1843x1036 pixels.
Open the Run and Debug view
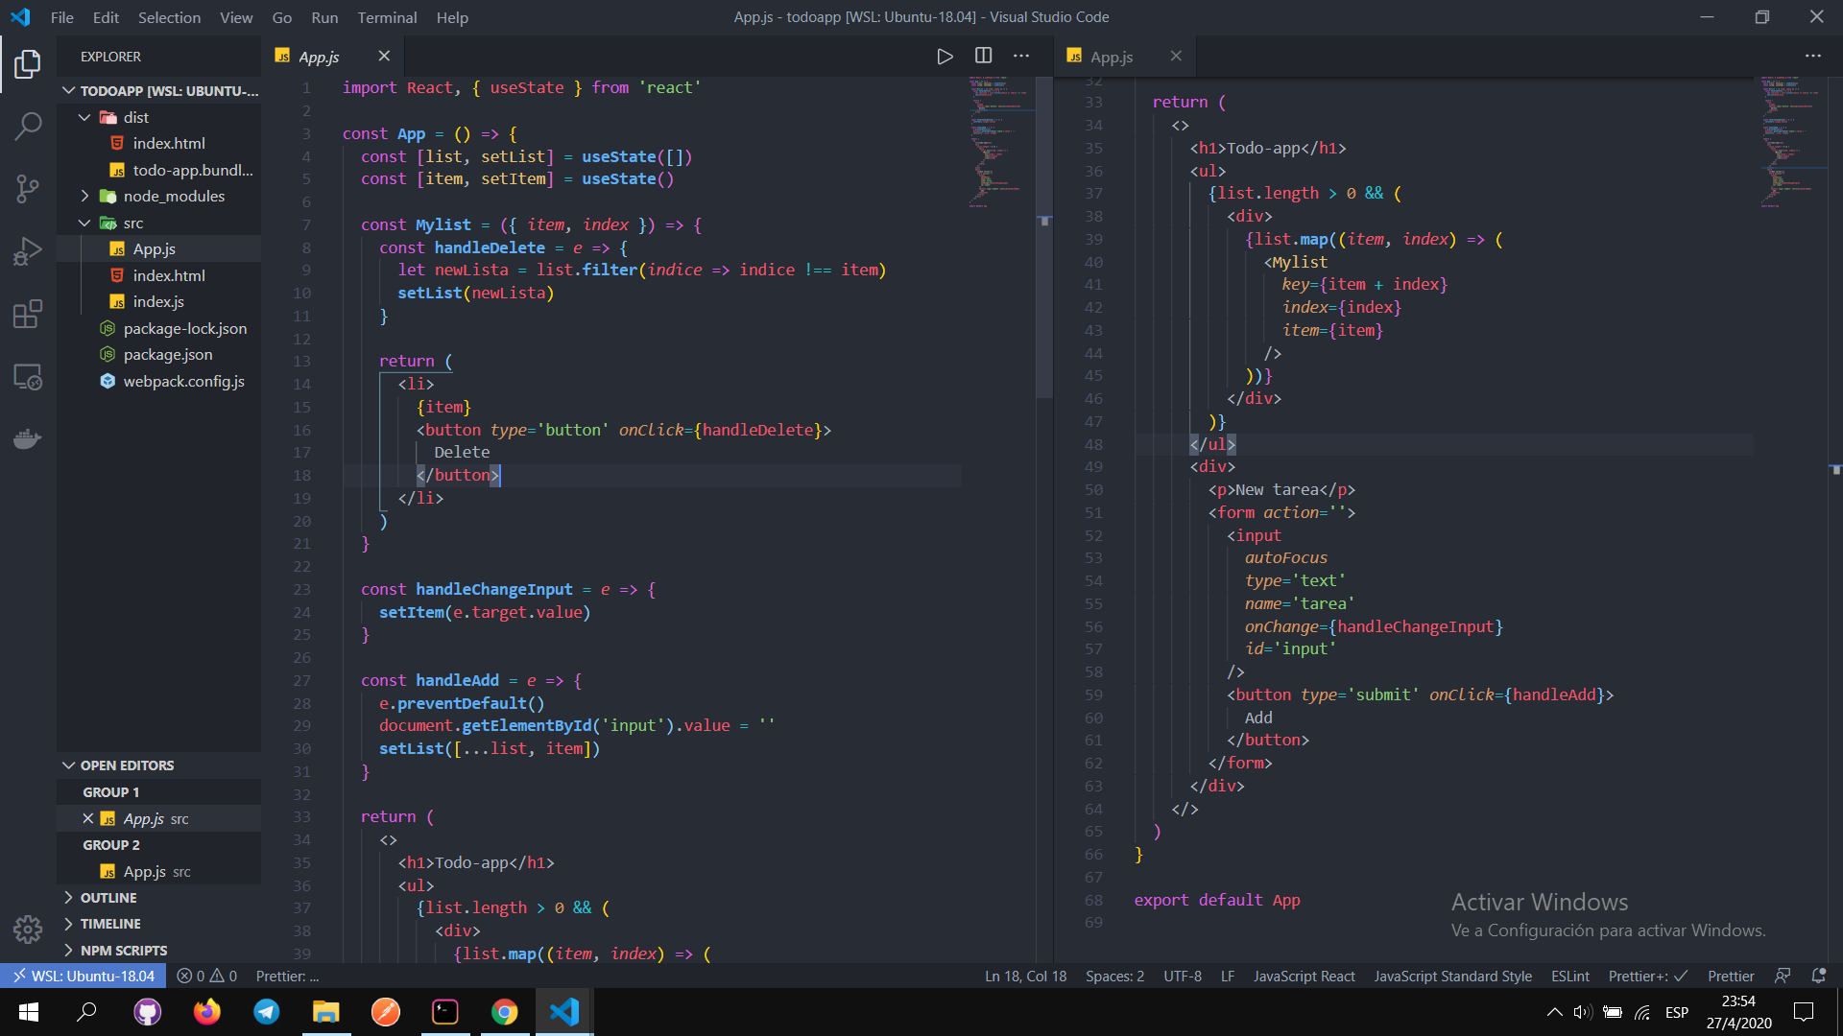[x=28, y=250]
